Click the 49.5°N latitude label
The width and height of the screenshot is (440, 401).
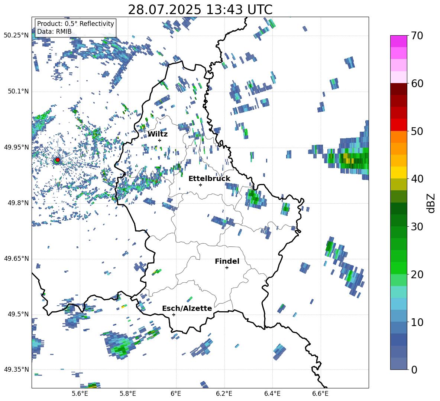18,314
